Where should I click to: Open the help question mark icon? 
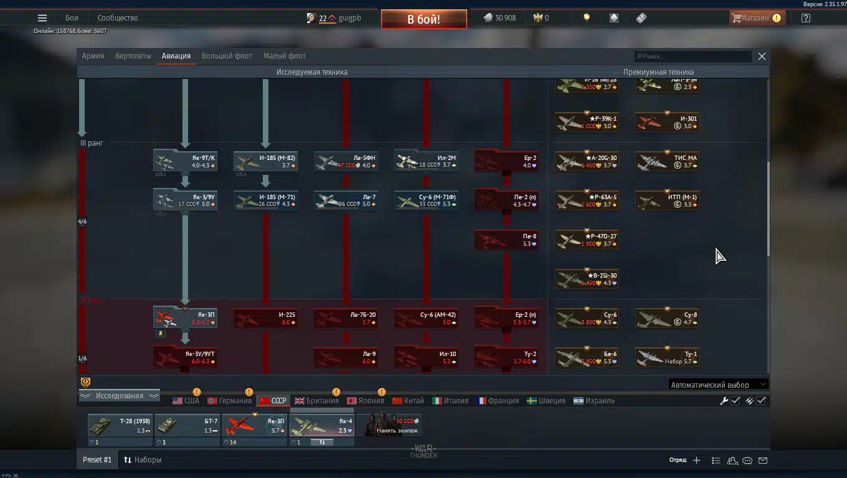806,18
